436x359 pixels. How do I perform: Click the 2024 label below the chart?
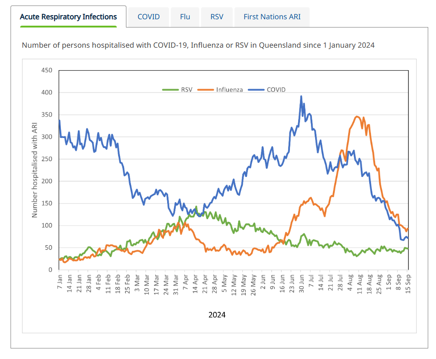click(217, 315)
